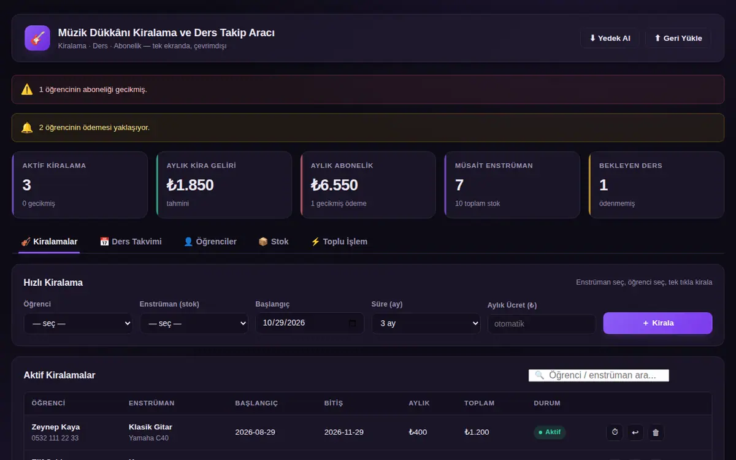Click the total amount ₺1.200
This screenshot has width=736, height=460.
477,432
